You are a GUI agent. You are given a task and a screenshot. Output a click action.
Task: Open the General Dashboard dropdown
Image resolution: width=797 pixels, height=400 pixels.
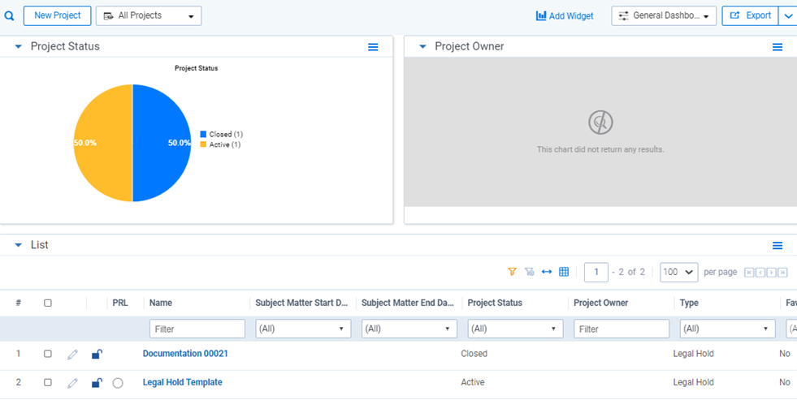coord(664,15)
